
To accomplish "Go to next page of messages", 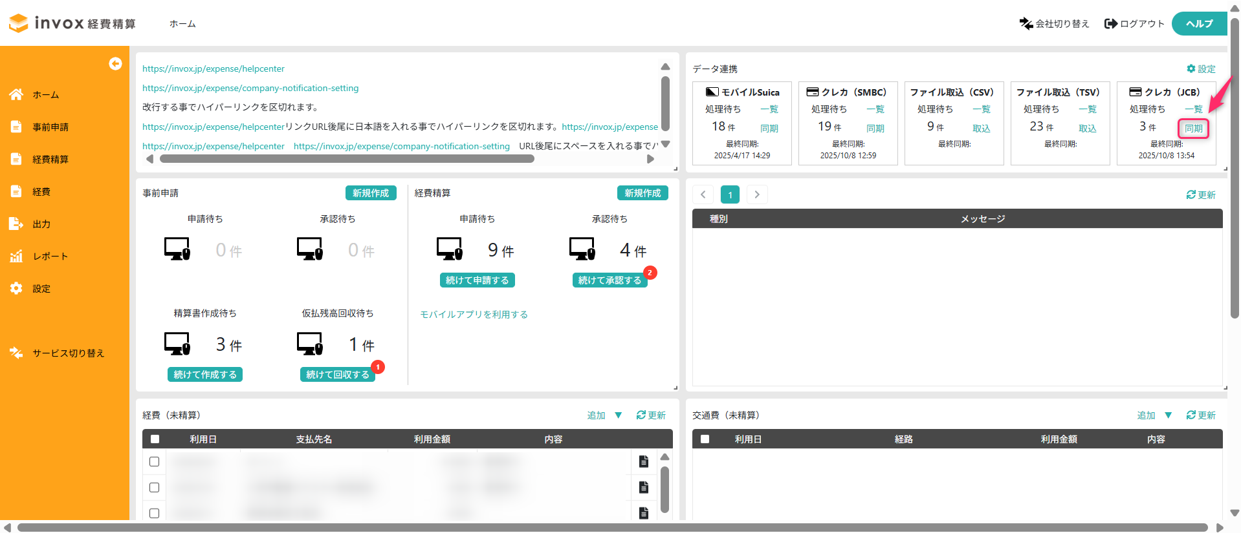I will click(x=757, y=194).
